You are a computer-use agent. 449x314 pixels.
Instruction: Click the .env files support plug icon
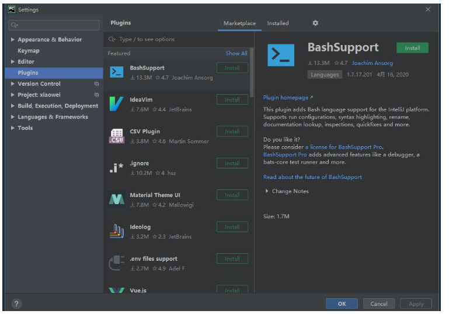pos(117,263)
